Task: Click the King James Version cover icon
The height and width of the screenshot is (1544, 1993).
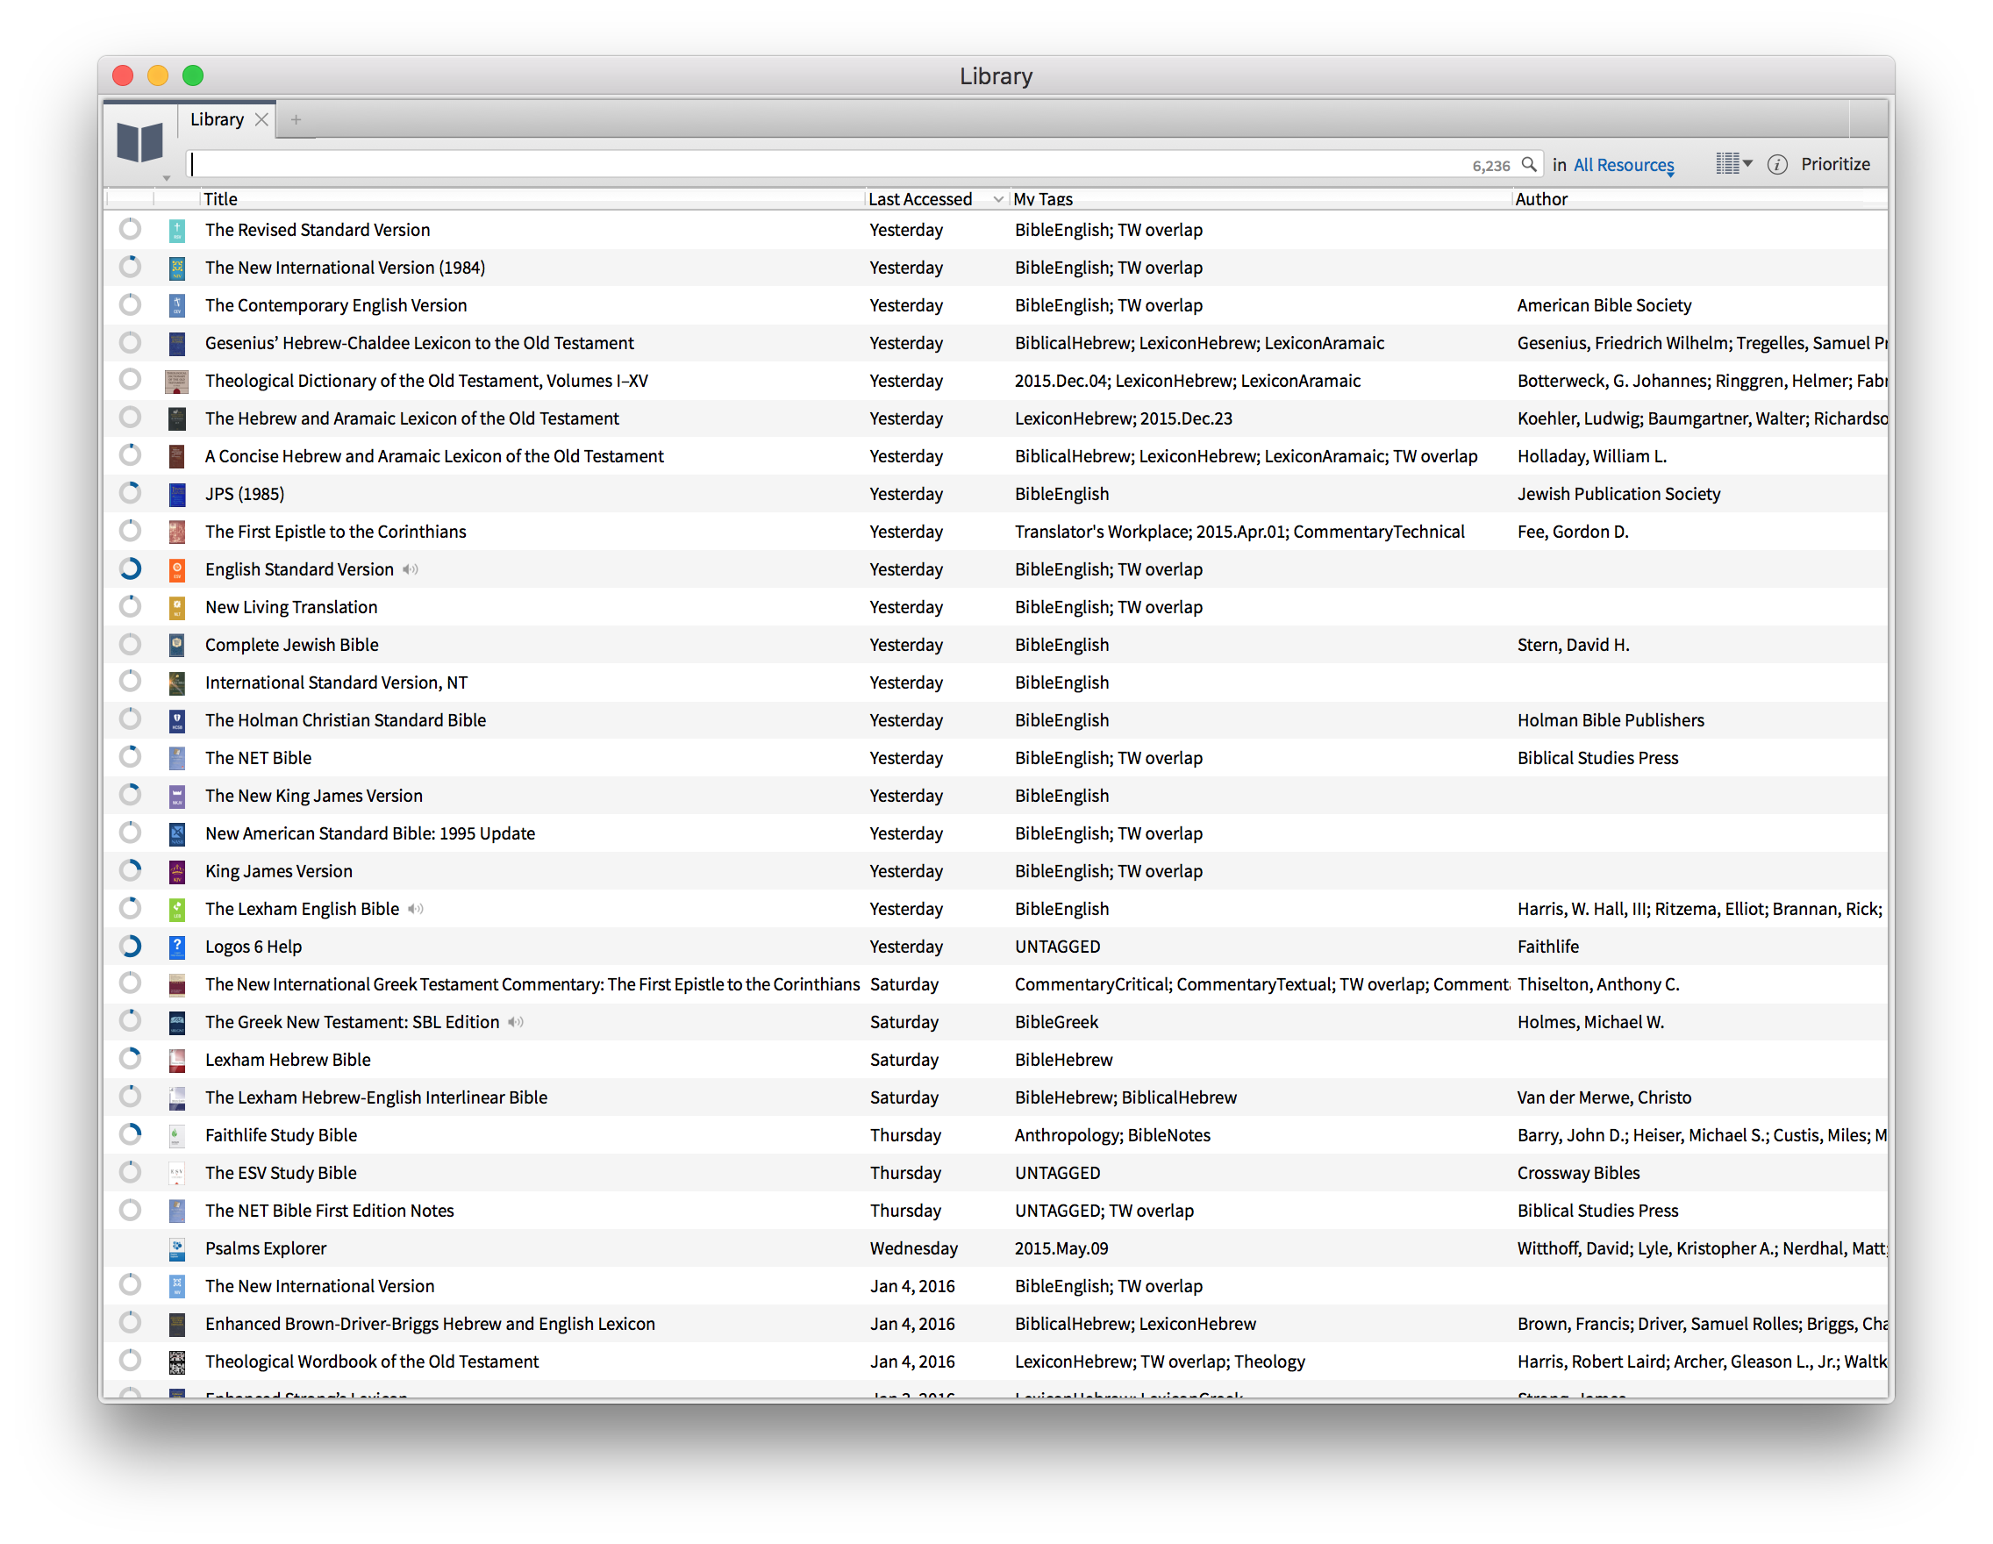Action: tap(177, 871)
